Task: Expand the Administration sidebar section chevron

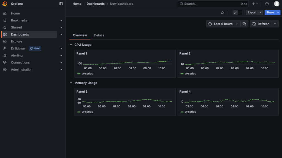Action: click(61, 70)
